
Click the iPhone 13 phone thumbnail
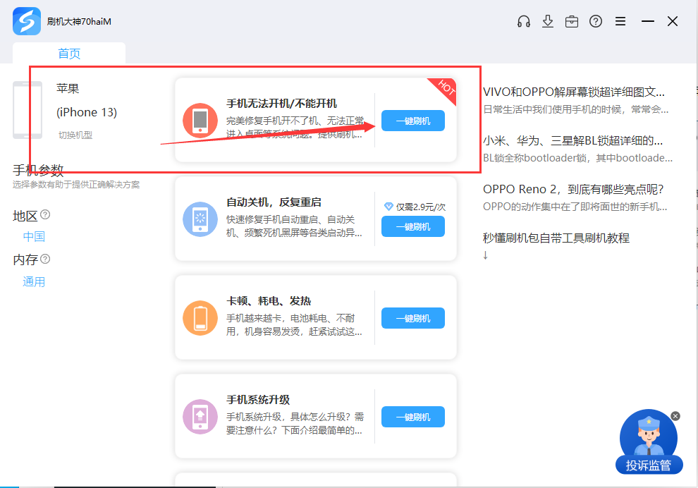tap(27, 110)
